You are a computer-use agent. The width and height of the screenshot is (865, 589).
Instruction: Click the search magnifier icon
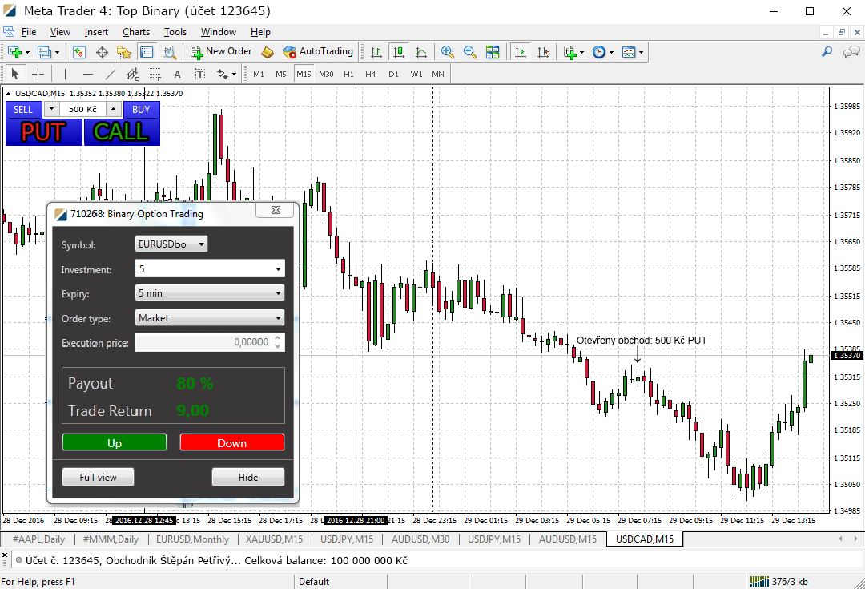(x=827, y=52)
